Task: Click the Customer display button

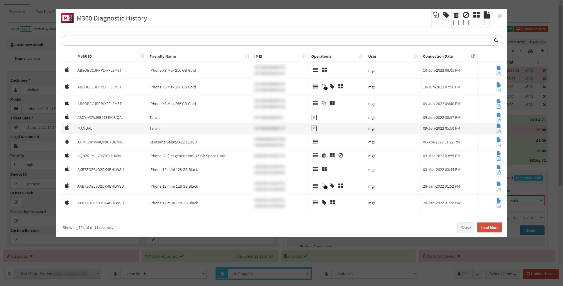Action: (x=531, y=29)
